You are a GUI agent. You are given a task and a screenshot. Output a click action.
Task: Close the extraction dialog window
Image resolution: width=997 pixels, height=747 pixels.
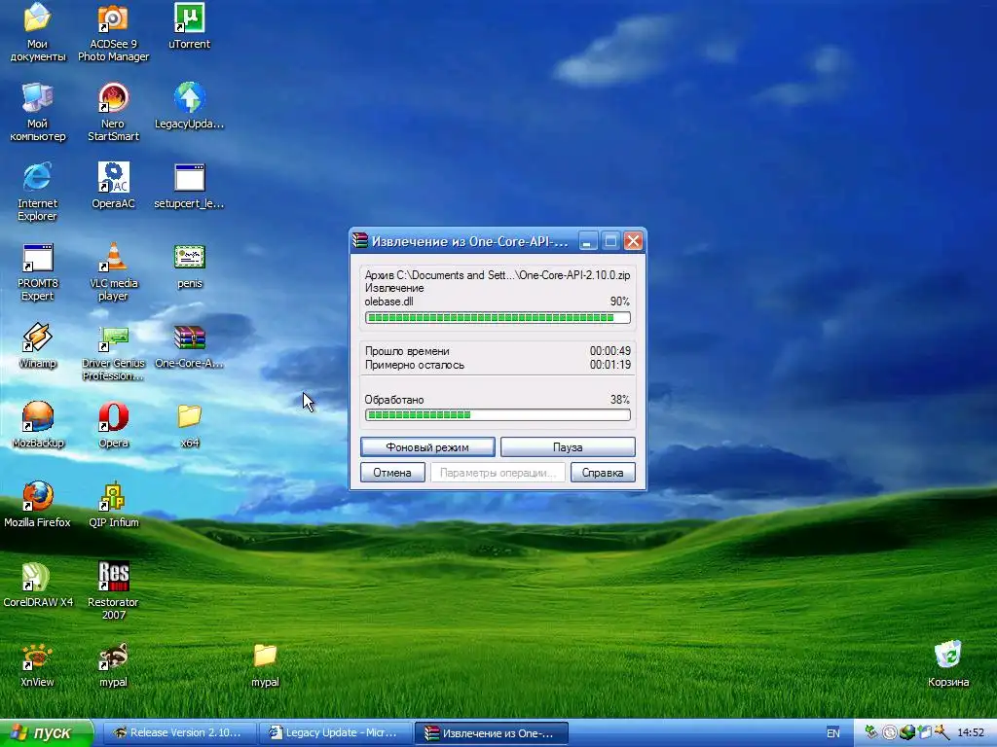coord(633,241)
